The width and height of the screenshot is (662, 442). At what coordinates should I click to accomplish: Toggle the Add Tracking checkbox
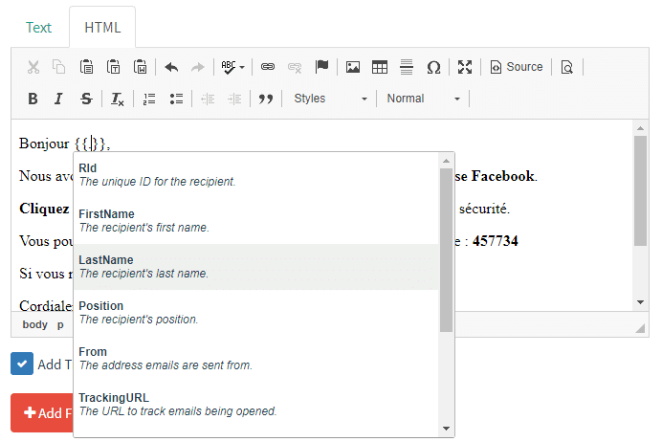point(22,364)
